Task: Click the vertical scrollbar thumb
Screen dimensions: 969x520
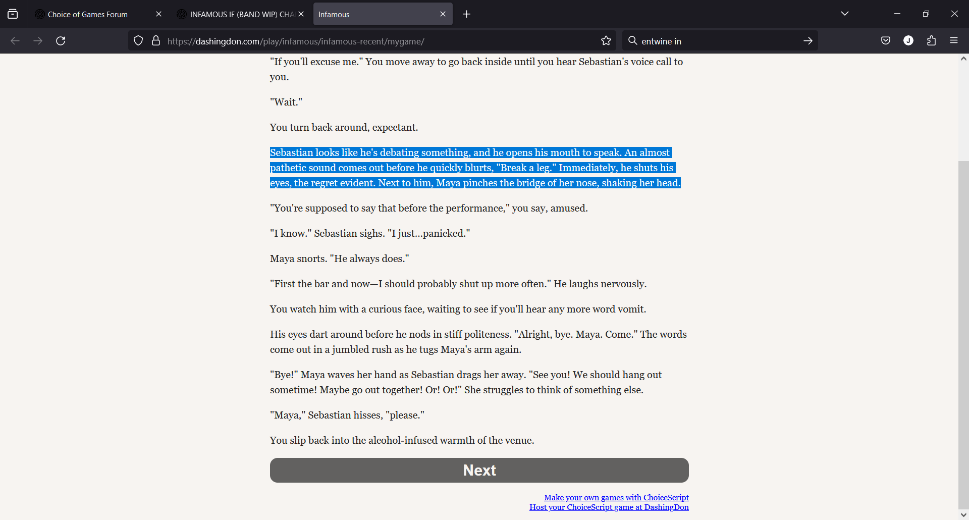Action: (963, 336)
